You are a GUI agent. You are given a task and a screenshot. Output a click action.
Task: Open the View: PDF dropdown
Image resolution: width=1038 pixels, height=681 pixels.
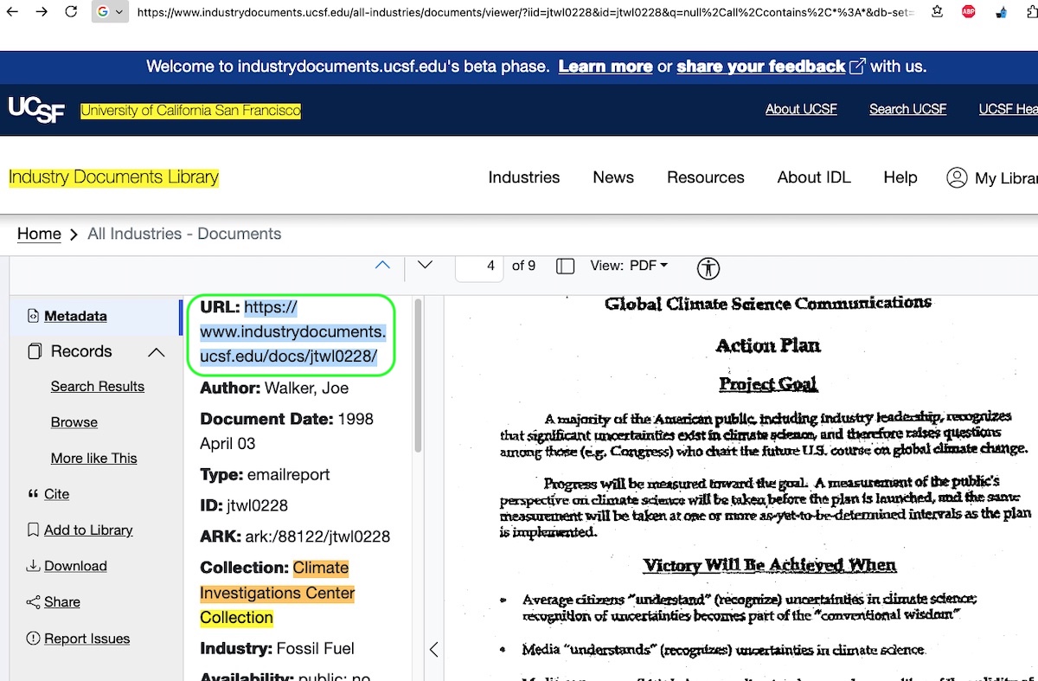coord(629,266)
